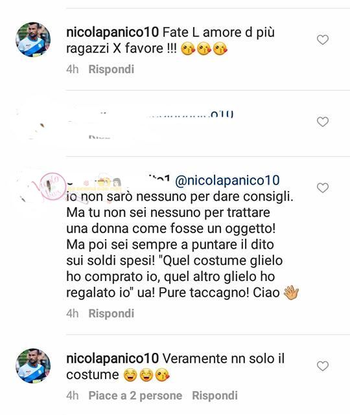Select the 4h timestamp under "Pure taccagno" comment
Screen dimensions: 350x415
pyautogui.click(x=73, y=313)
